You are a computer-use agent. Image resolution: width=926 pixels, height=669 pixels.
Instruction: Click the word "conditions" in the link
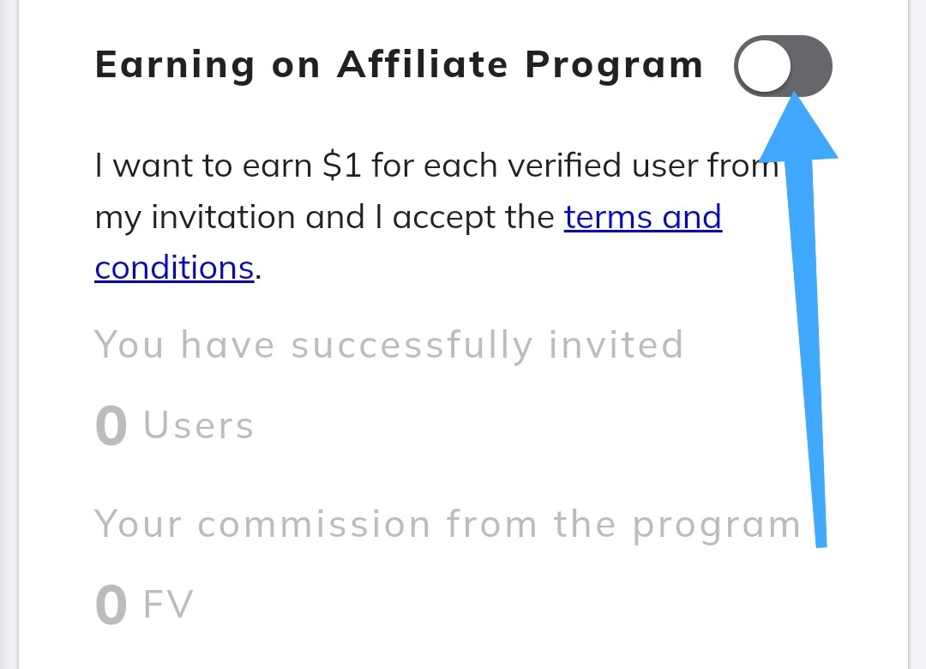[174, 268]
